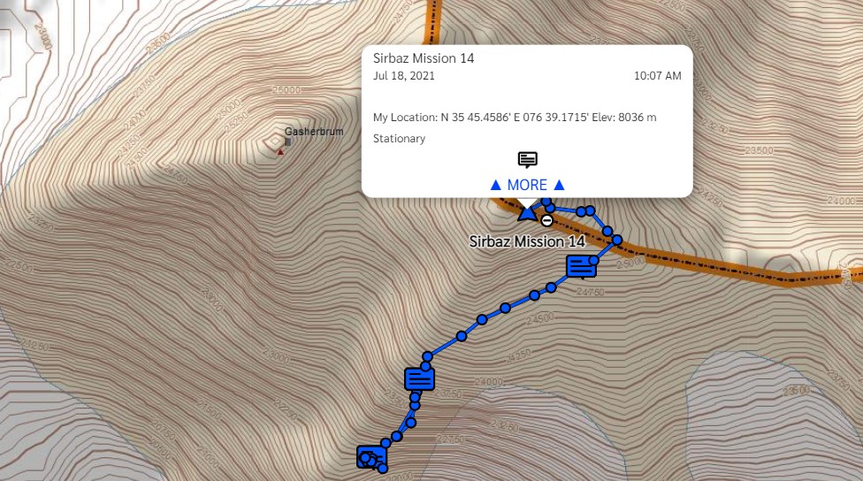863x481 pixels.
Task: Select the blue triangle current location marker
Action: pos(527,214)
